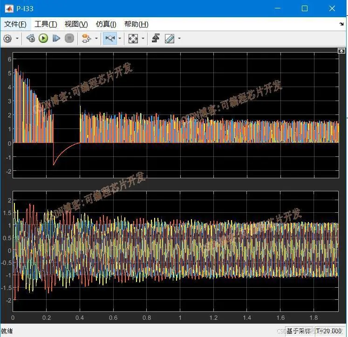Click the step forward button
Image resolution: width=348 pixels, height=337 pixels.
pos(56,39)
